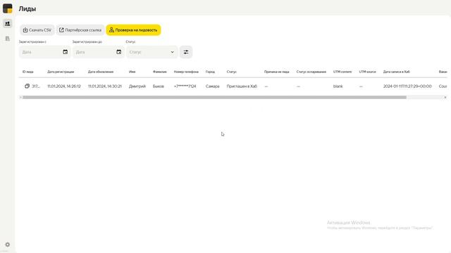
Task: Click scrollbar left arrow of table
Action: coord(20,97)
